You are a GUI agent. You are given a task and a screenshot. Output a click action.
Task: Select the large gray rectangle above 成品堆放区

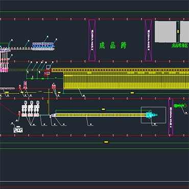point(166,32)
